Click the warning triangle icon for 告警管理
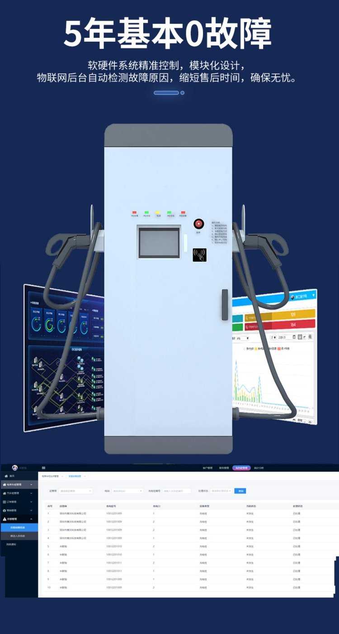This screenshot has width=339, height=634. pyautogui.click(x=5, y=519)
